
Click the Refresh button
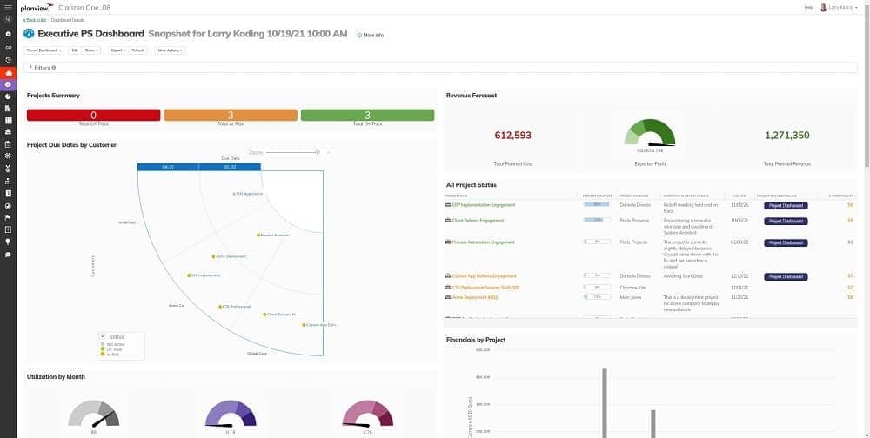click(137, 50)
